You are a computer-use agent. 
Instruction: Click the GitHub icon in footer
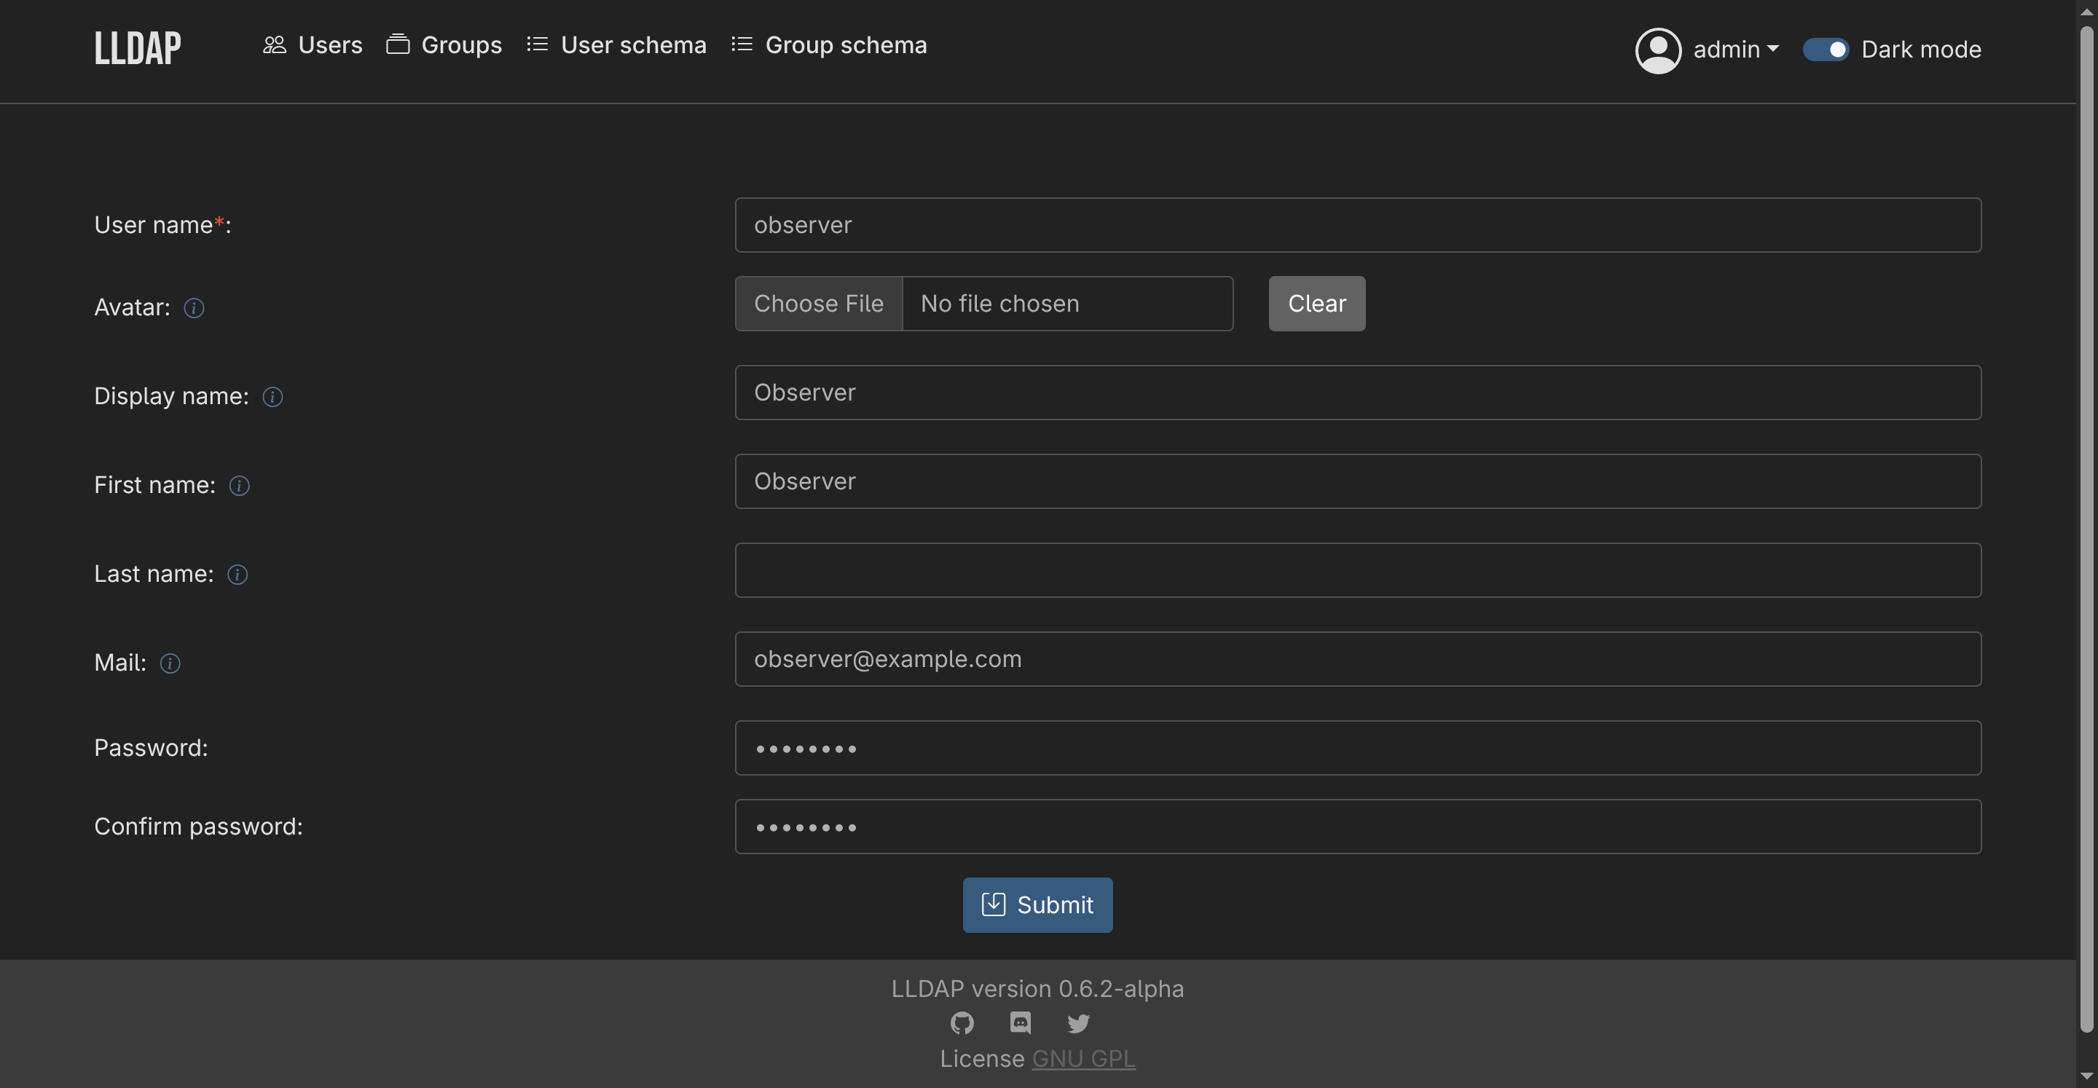click(962, 1023)
